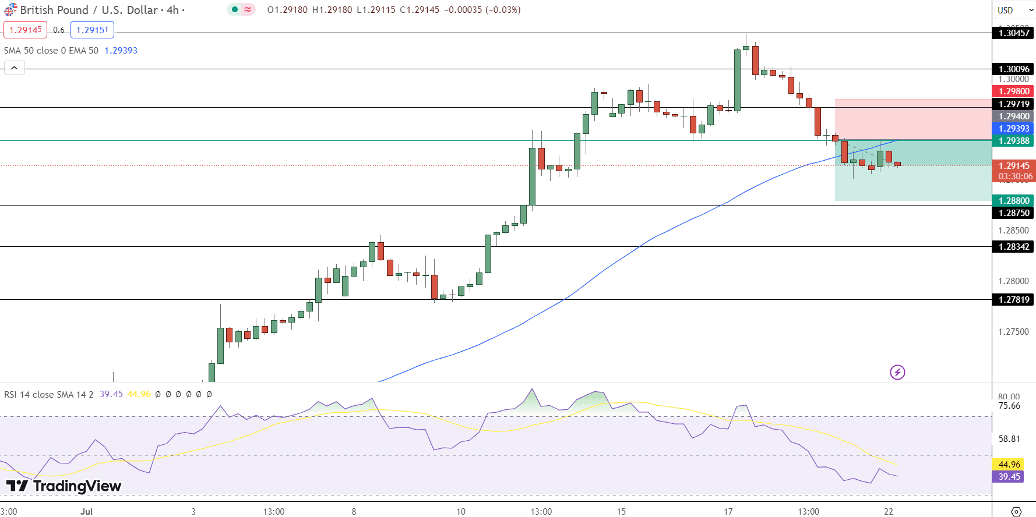Click the buy price button 1.29151

92,30
